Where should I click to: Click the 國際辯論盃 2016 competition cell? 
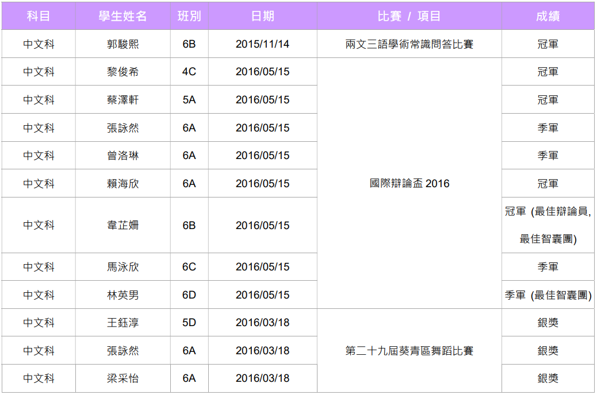pos(409,184)
